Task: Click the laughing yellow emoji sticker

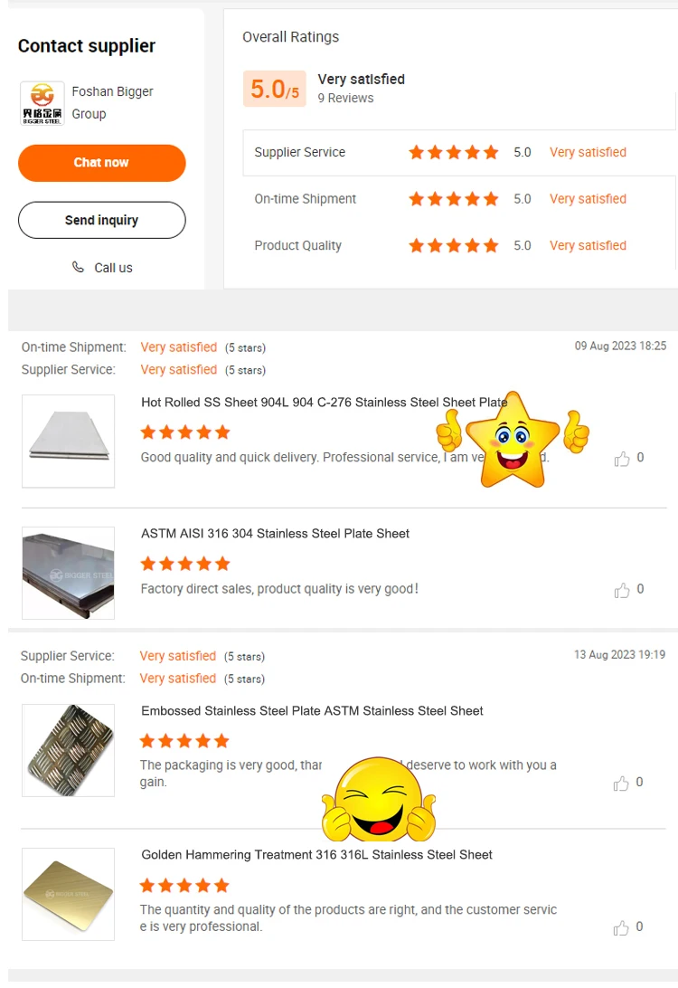Action: coord(379,799)
